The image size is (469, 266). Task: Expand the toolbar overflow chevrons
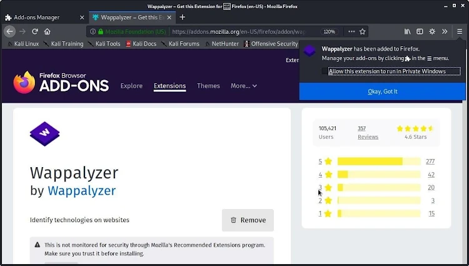[445, 31]
